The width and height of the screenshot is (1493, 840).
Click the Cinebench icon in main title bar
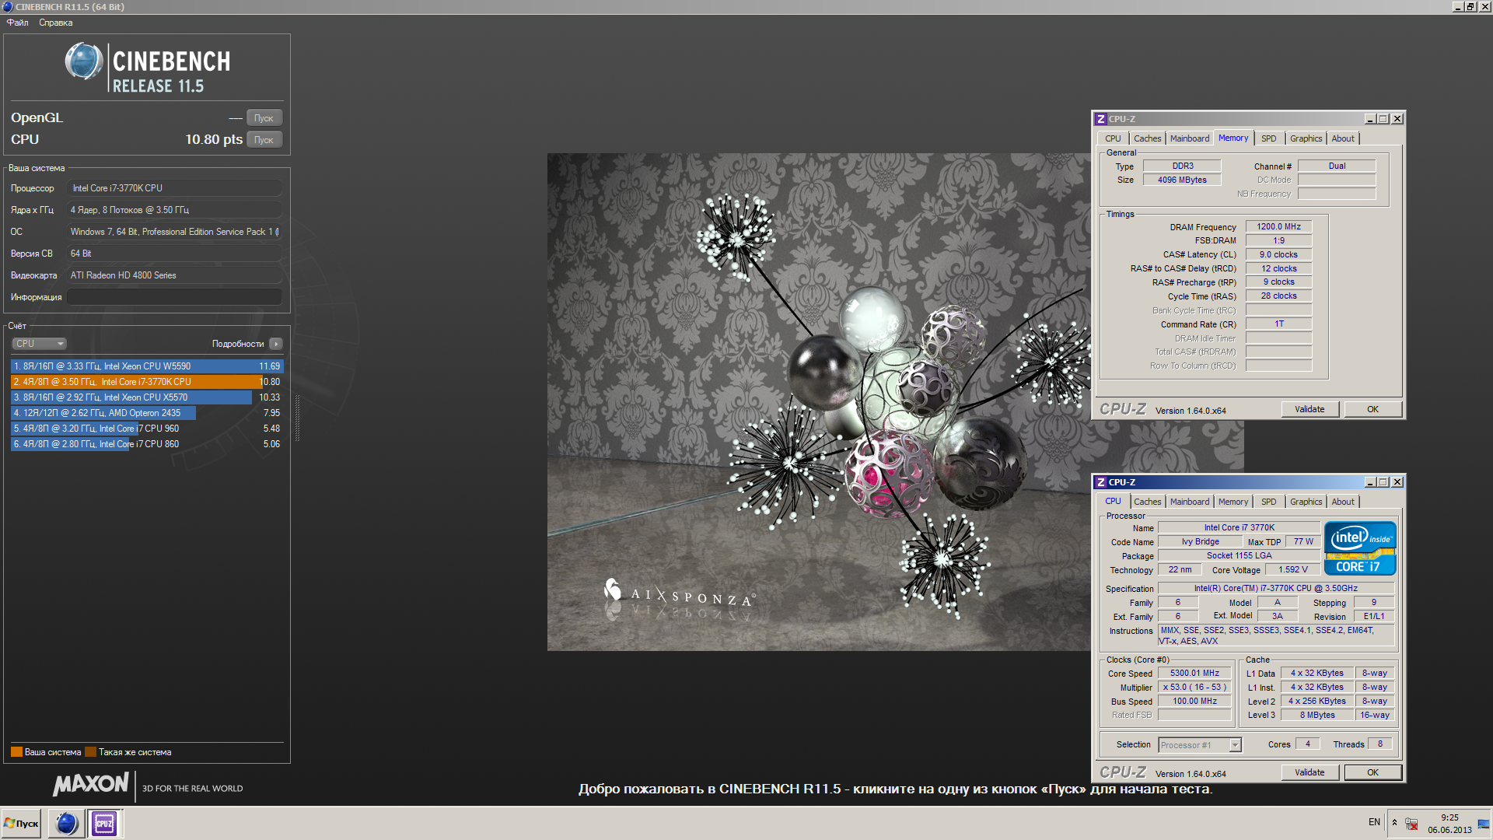point(8,7)
